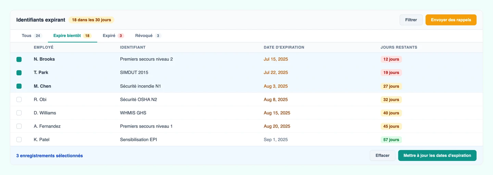Click employee name D. Williams
The image size is (493, 175).
(45, 113)
